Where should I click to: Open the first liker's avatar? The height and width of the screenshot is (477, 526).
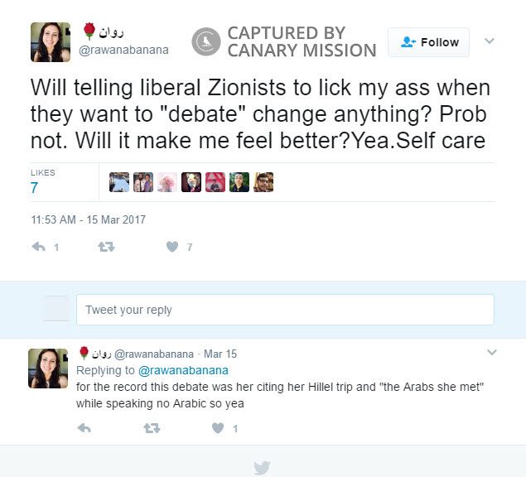(x=119, y=182)
